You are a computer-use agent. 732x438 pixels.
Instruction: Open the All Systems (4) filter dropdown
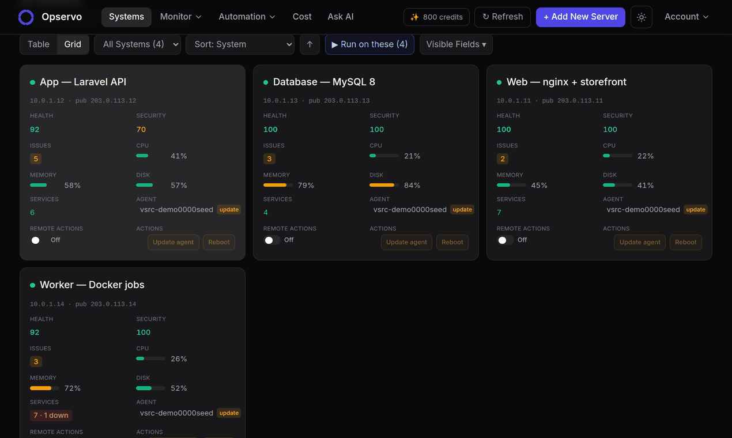point(137,44)
